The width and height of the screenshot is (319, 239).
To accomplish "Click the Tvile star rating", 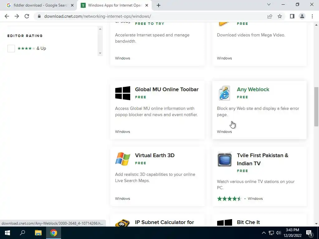I will pyautogui.click(x=229, y=199).
